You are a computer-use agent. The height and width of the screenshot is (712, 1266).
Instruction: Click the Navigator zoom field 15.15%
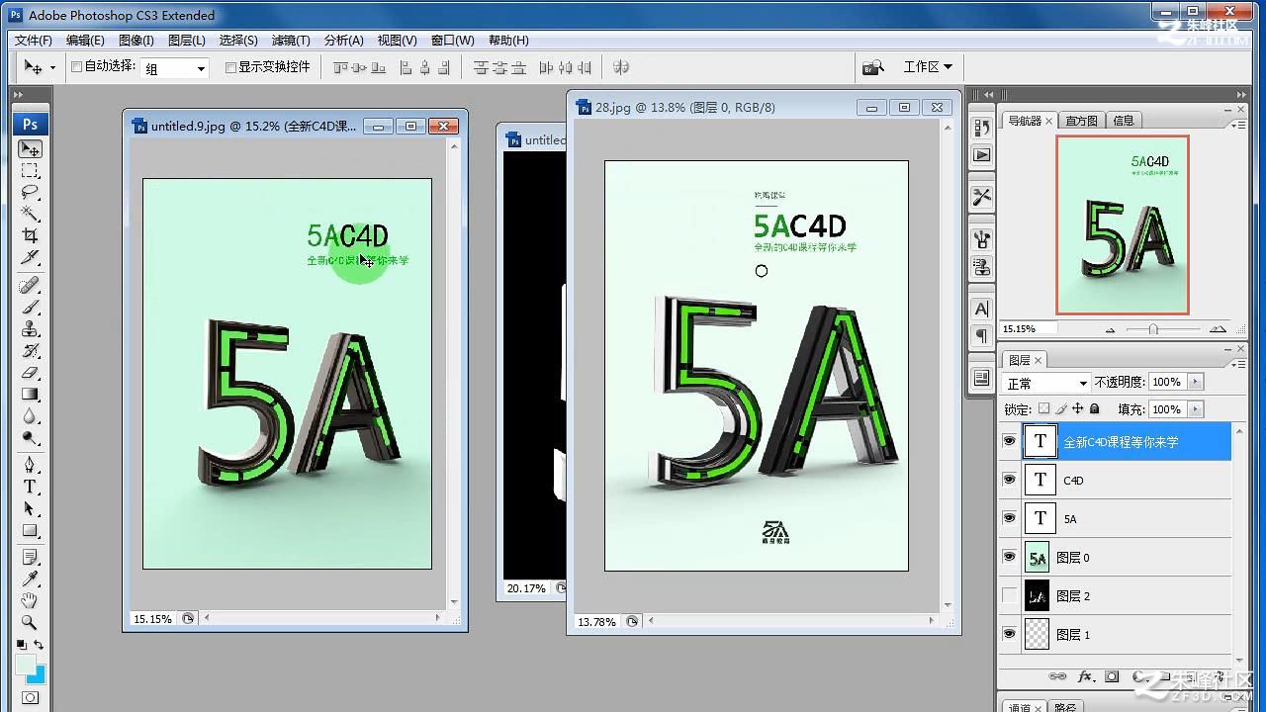(1027, 328)
